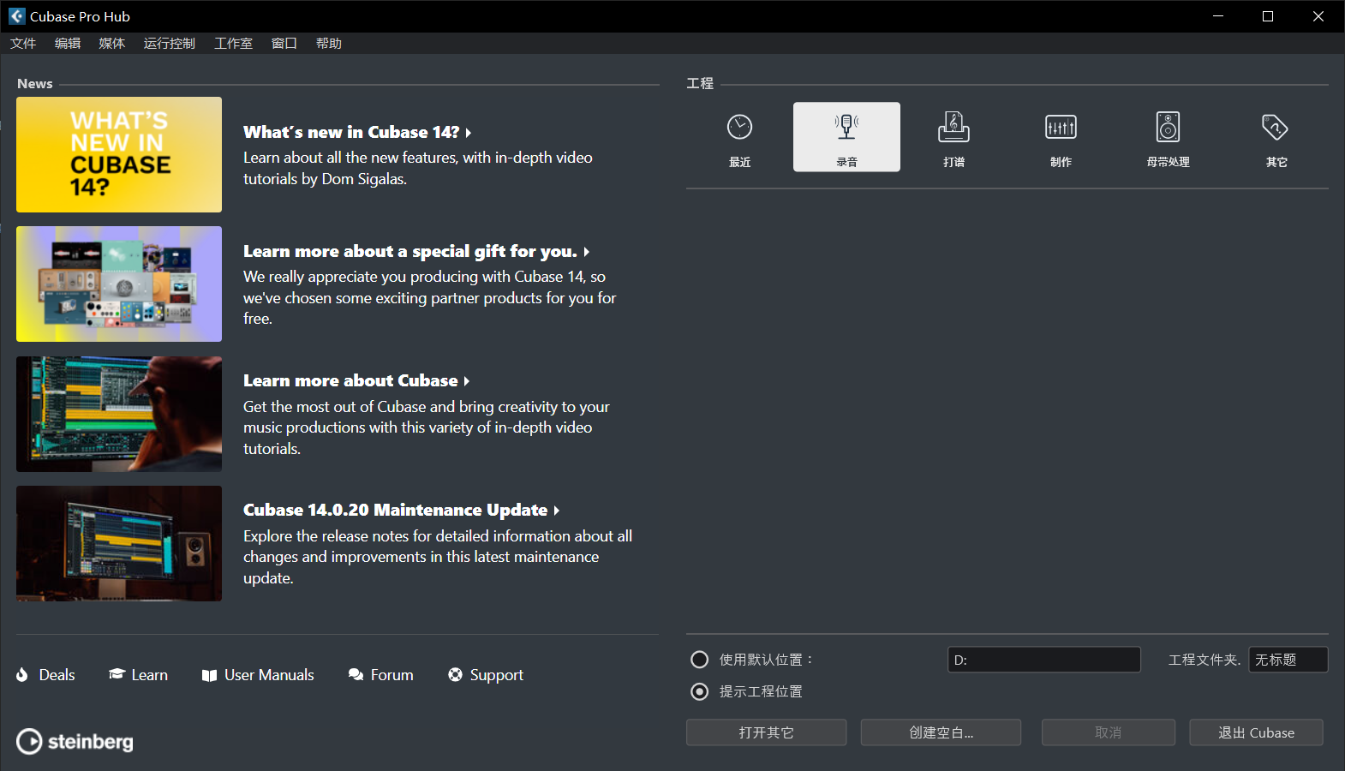Click the 退出 Cubase button

pyautogui.click(x=1257, y=732)
